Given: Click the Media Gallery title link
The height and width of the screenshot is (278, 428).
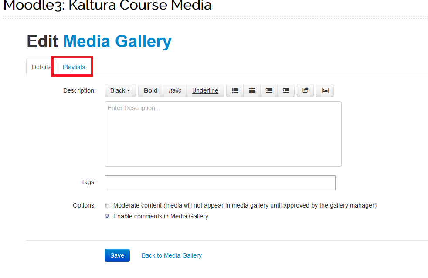Looking at the screenshot, I should [x=117, y=41].
